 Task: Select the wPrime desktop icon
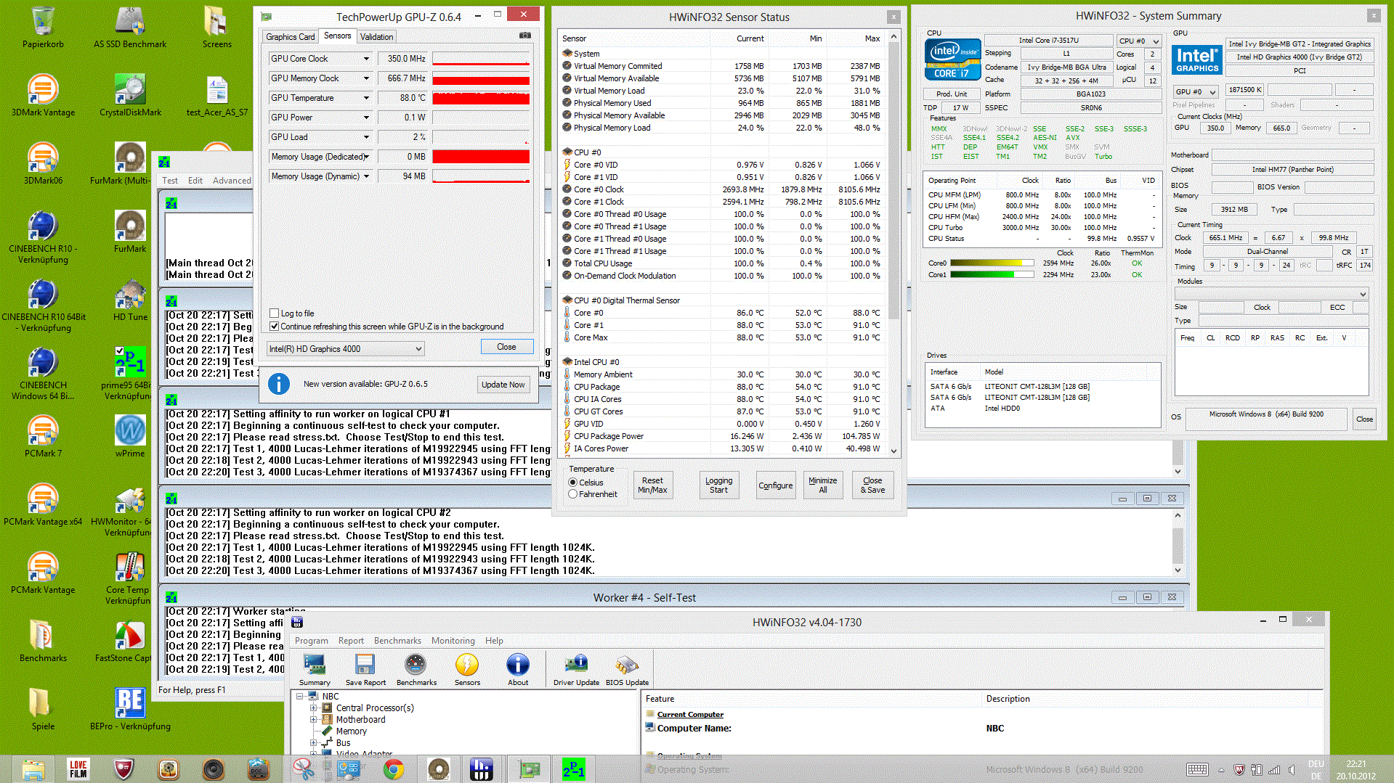point(130,437)
